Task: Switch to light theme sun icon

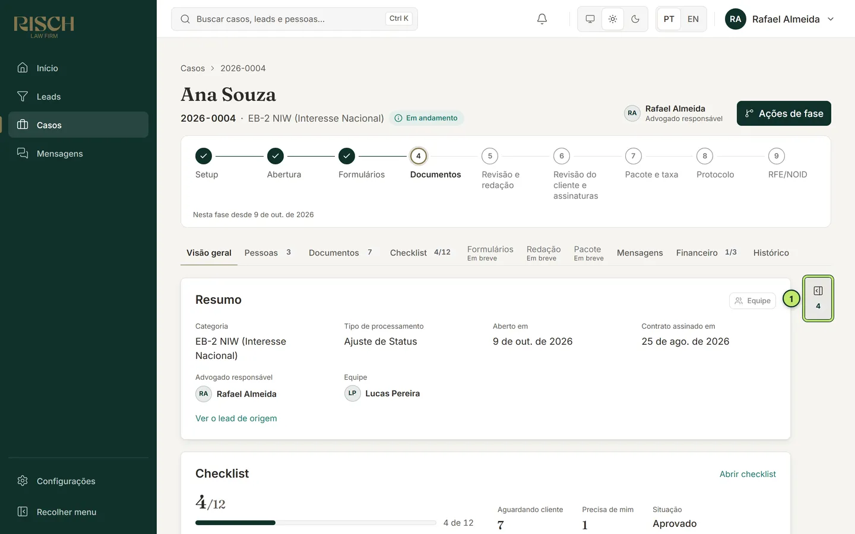Action: click(613, 19)
